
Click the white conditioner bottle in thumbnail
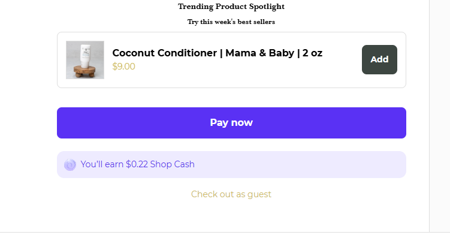(x=86, y=56)
